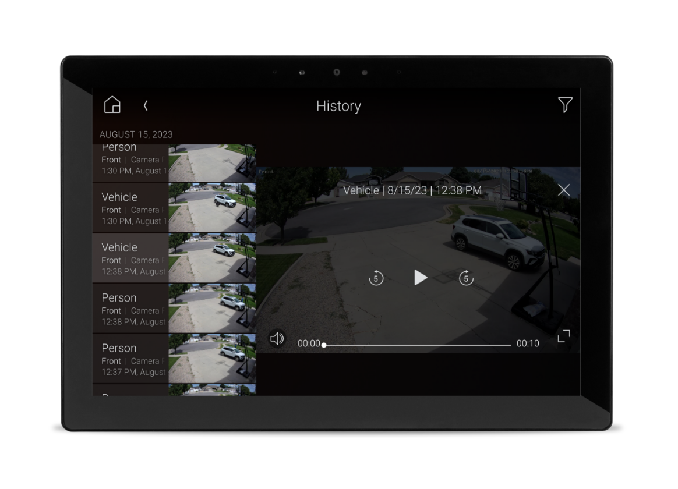
Task: Play the Vehicle clip from 12:38 PM
Action: (x=419, y=278)
